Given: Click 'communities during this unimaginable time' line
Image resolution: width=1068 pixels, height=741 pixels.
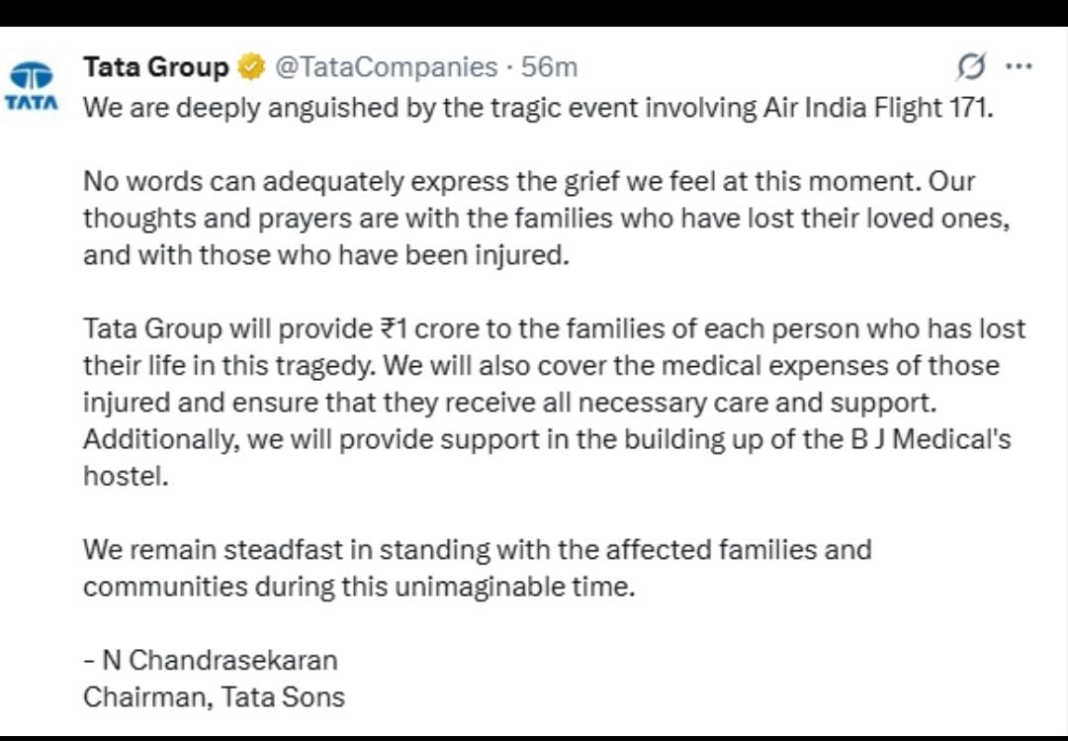Looking at the screenshot, I should (358, 586).
